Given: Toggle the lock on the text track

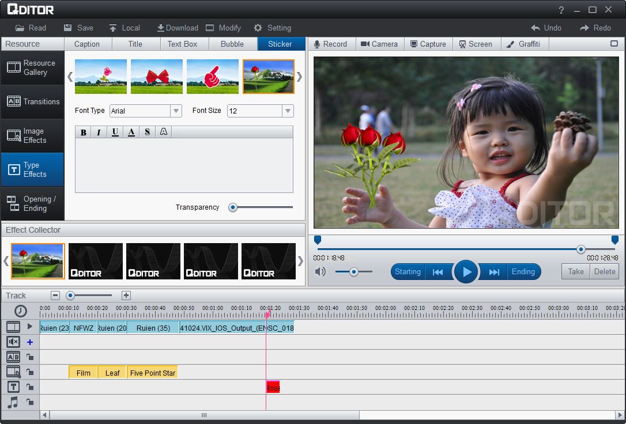Looking at the screenshot, I should tap(29, 387).
